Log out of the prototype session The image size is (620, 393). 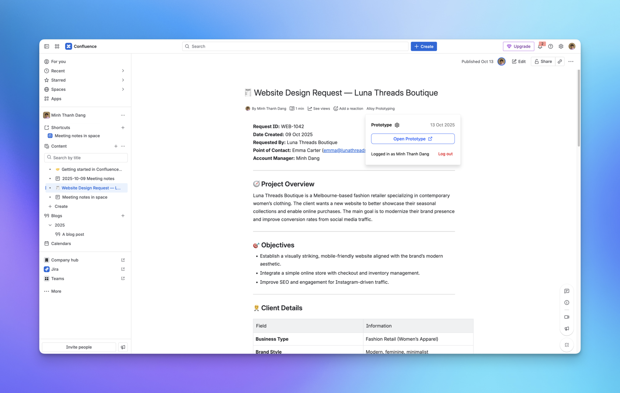coord(445,154)
